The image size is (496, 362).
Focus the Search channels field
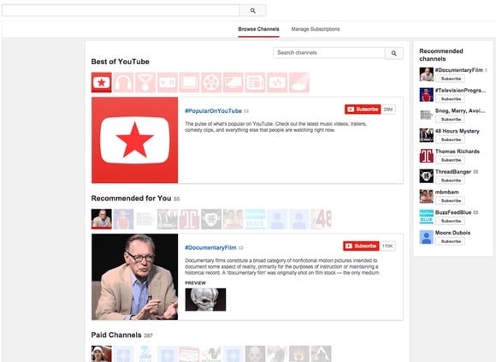[x=329, y=53]
